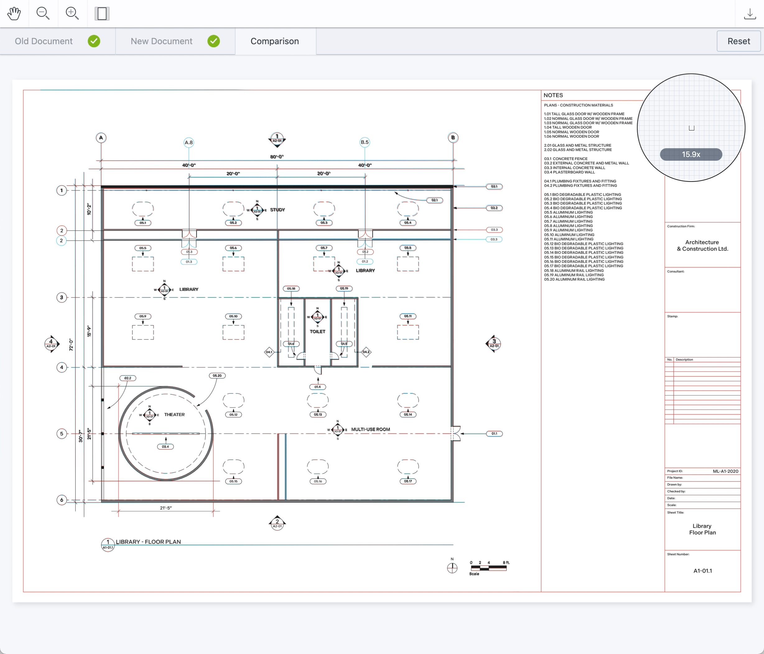Viewport: 764px width, 654px height.
Task: Click the THEATER room label
Action: [x=175, y=415]
